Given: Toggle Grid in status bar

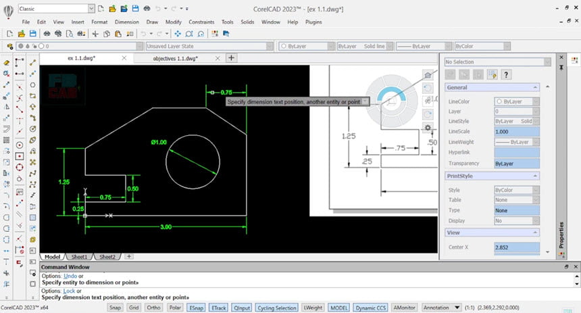Looking at the screenshot, I should click(134, 308).
